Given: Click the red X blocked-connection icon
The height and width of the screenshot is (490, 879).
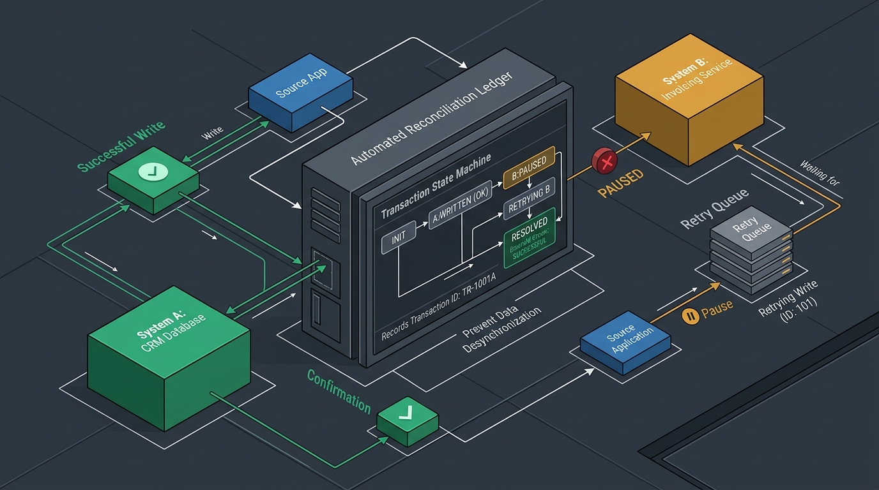Looking at the screenshot, I should point(603,160).
